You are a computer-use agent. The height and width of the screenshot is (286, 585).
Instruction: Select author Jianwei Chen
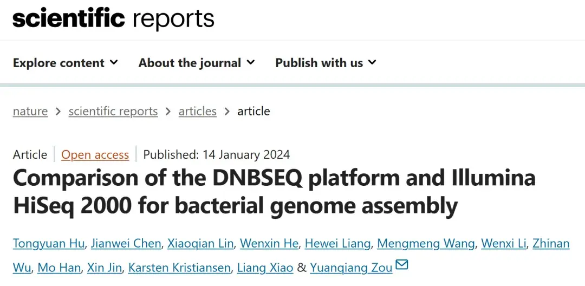tap(126, 244)
